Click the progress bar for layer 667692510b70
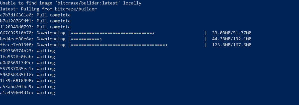This screenshot has height=105, width=299. click(137, 33)
